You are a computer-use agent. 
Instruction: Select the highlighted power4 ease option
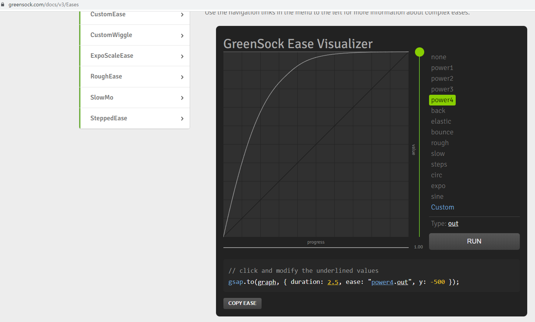(442, 100)
